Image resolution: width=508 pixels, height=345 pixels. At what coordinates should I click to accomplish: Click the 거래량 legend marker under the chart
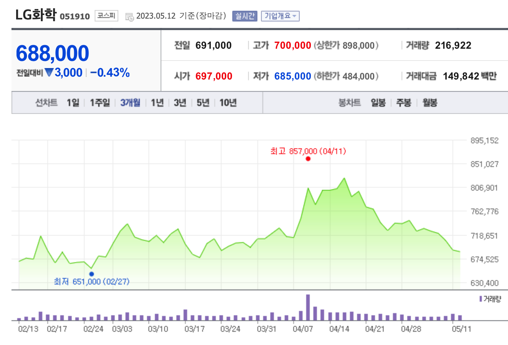click(x=480, y=299)
